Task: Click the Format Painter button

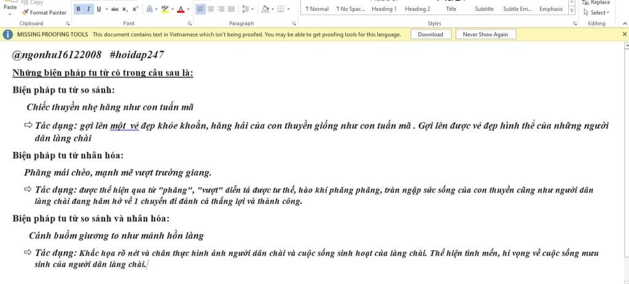Action: tap(44, 12)
